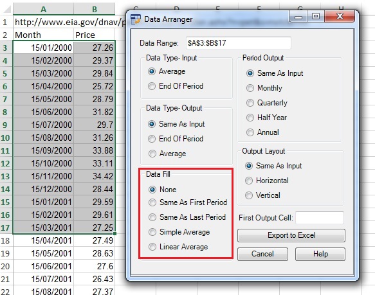This screenshot has height=295, width=375.
Task: Open Help for Data Arranger
Action: coord(320,254)
